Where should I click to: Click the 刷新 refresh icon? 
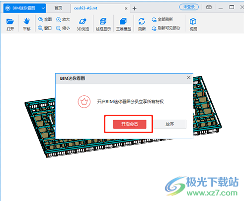142,24
